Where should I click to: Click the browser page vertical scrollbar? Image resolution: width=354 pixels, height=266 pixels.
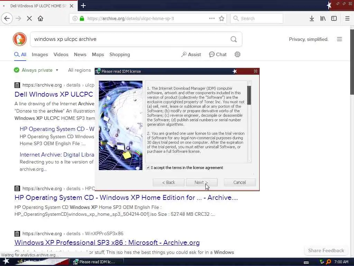(352, 62)
